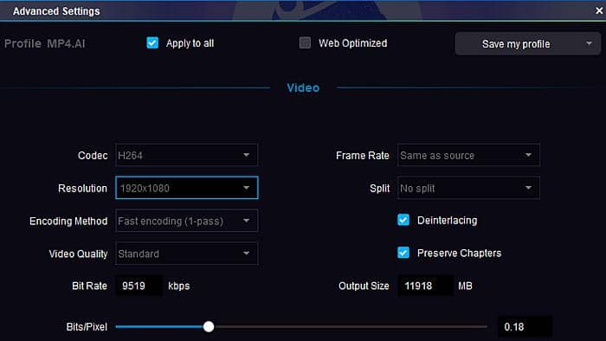Close the Advanced Settings dialog
This screenshot has height=341, width=606.
(x=599, y=10)
